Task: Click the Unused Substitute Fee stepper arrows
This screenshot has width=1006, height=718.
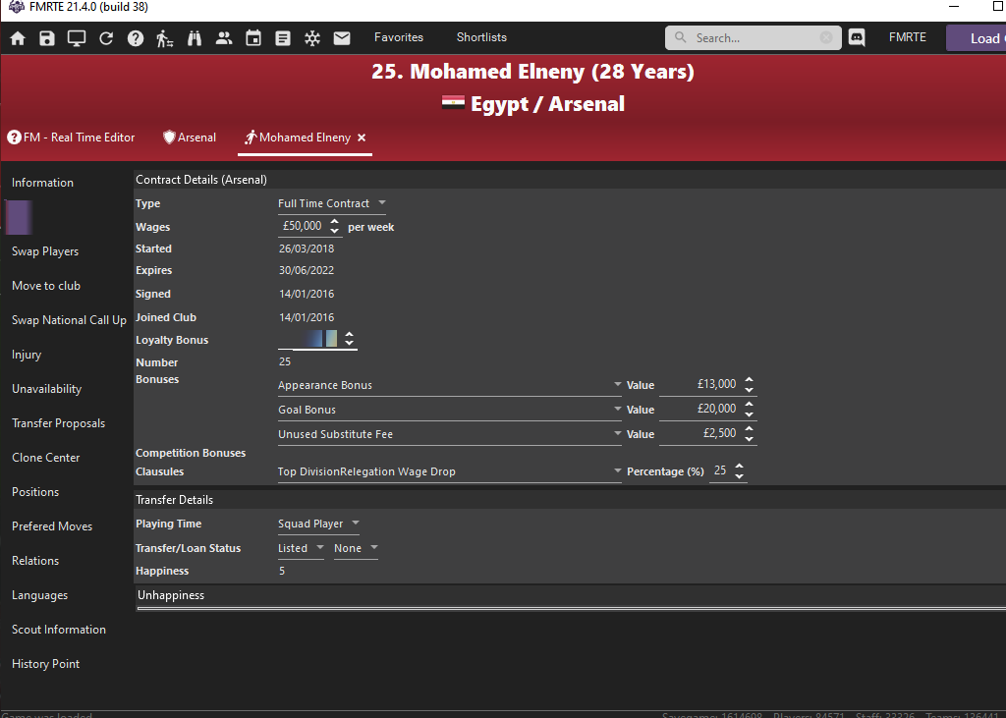Action: click(x=749, y=433)
